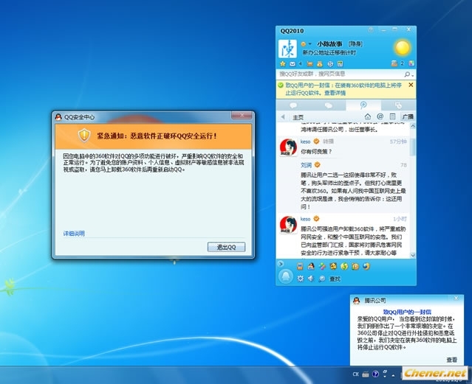This screenshot has width=472, height=384.
Task: Click 查看 in Tencent popup
Action: click(451, 360)
